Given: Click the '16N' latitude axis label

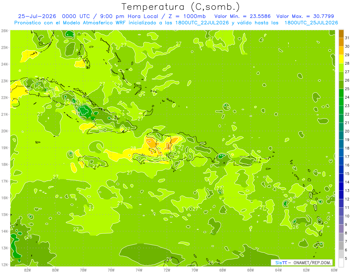Looking at the screenshot, I should 4,198.
